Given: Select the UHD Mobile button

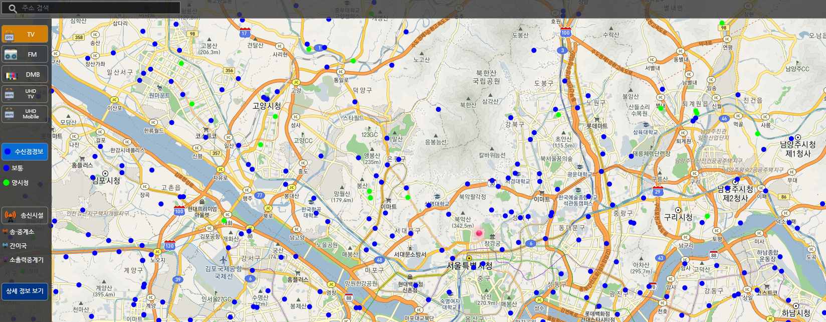Looking at the screenshot, I should point(25,114).
